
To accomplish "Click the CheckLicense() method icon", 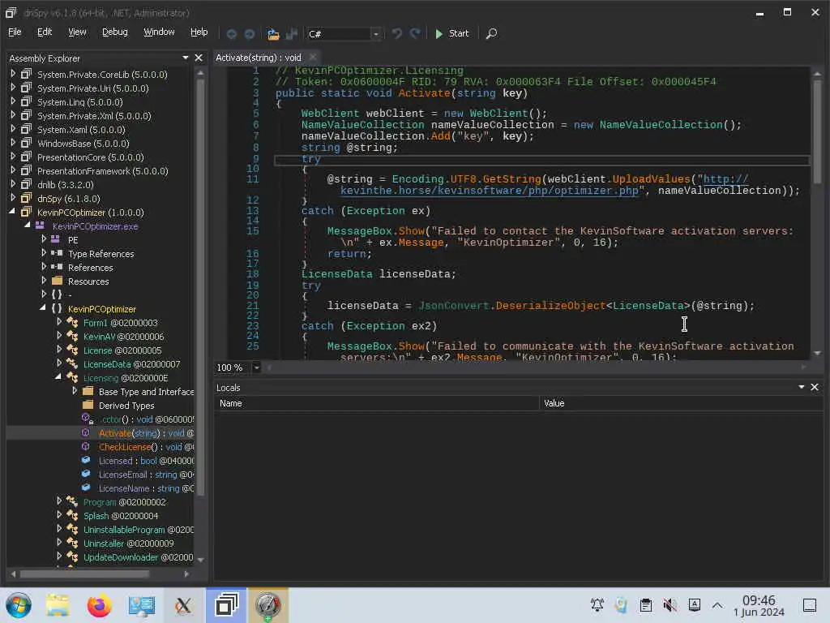I will pos(86,447).
